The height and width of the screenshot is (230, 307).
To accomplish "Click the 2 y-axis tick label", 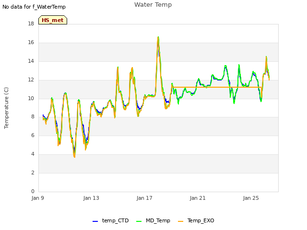I will [x=33, y=172].
